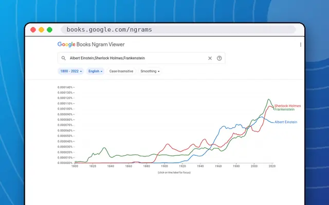
Task: Open the Smoothing dropdown
Action: click(150, 71)
